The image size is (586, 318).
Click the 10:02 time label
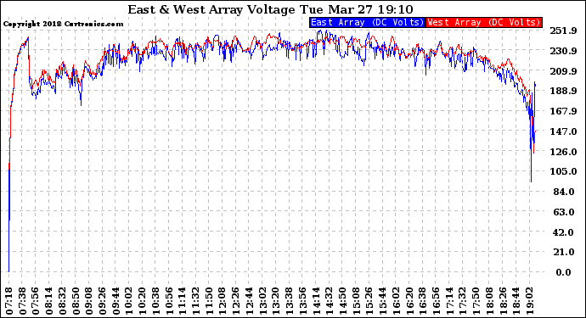[129, 301]
